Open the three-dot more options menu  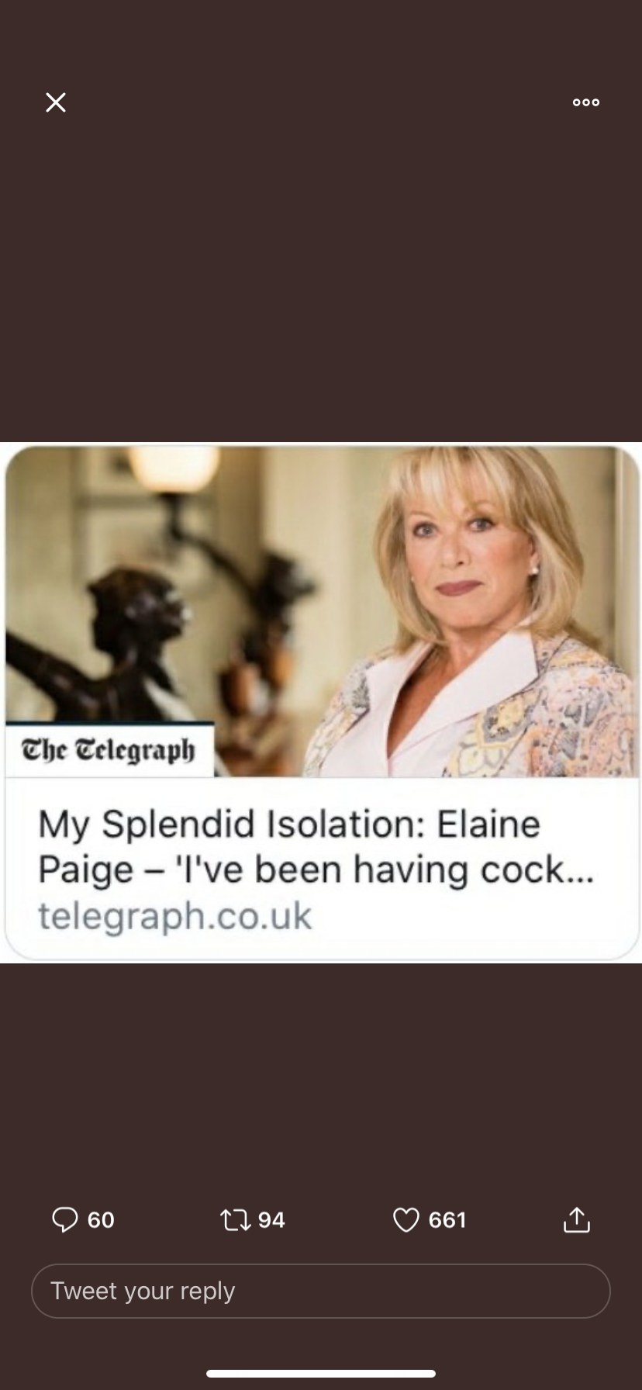coord(585,102)
